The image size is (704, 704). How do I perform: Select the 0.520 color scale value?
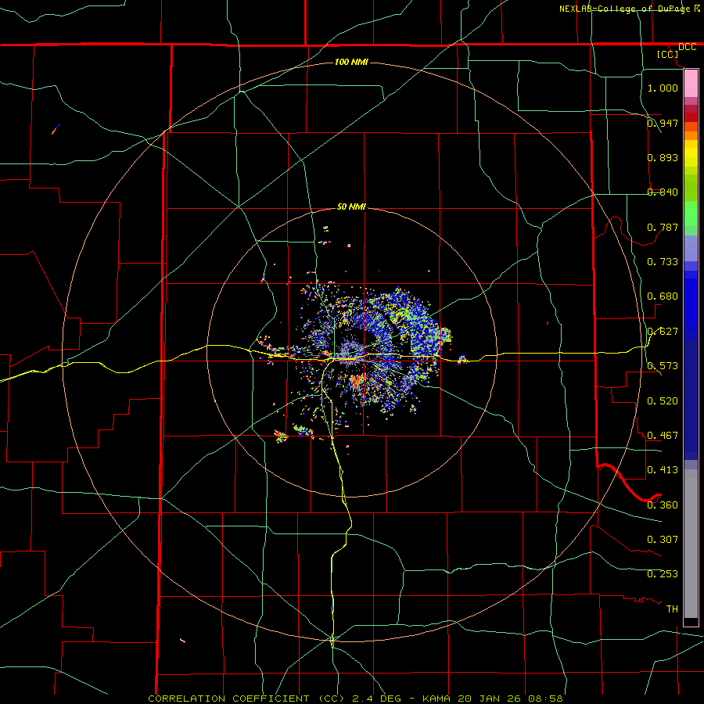point(663,401)
